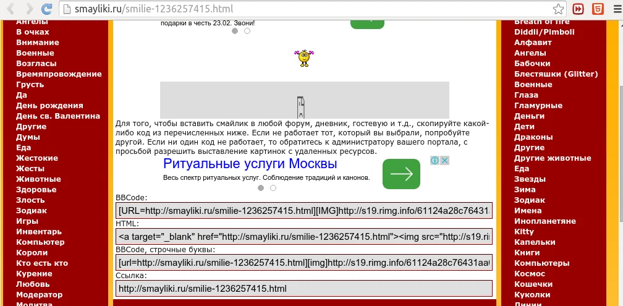Open the Жесты category

(30, 169)
